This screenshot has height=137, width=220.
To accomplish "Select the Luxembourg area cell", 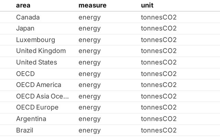I will (x=35, y=40).
